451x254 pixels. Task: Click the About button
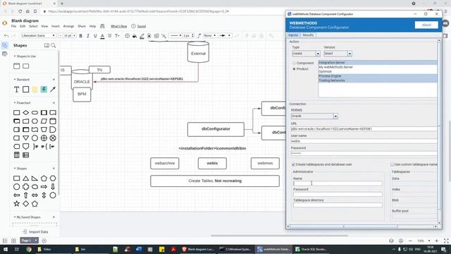point(426,25)
